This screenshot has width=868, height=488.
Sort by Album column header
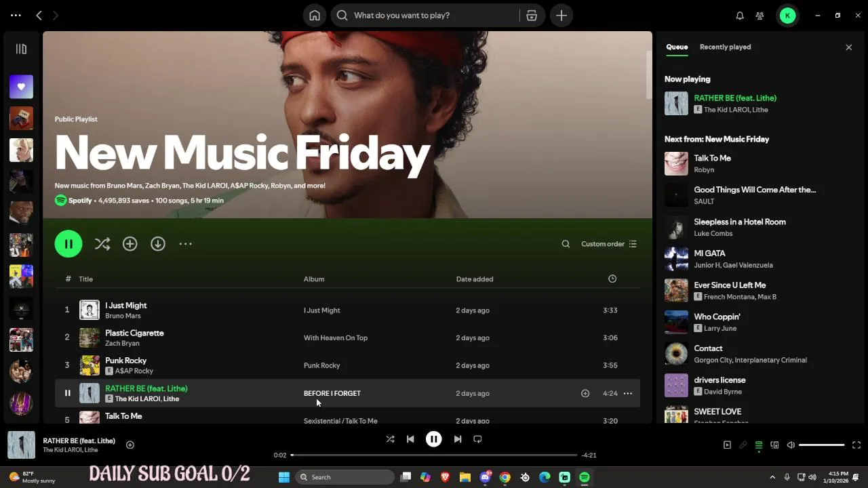pyautogui.click(x=314, y=279)
